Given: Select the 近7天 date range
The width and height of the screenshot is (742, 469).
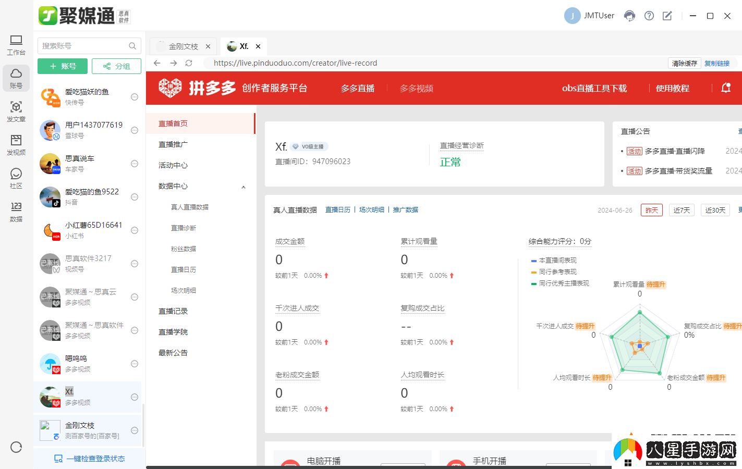Looking at the screenshot, I should pyautogui.click(x=682, y=209).
